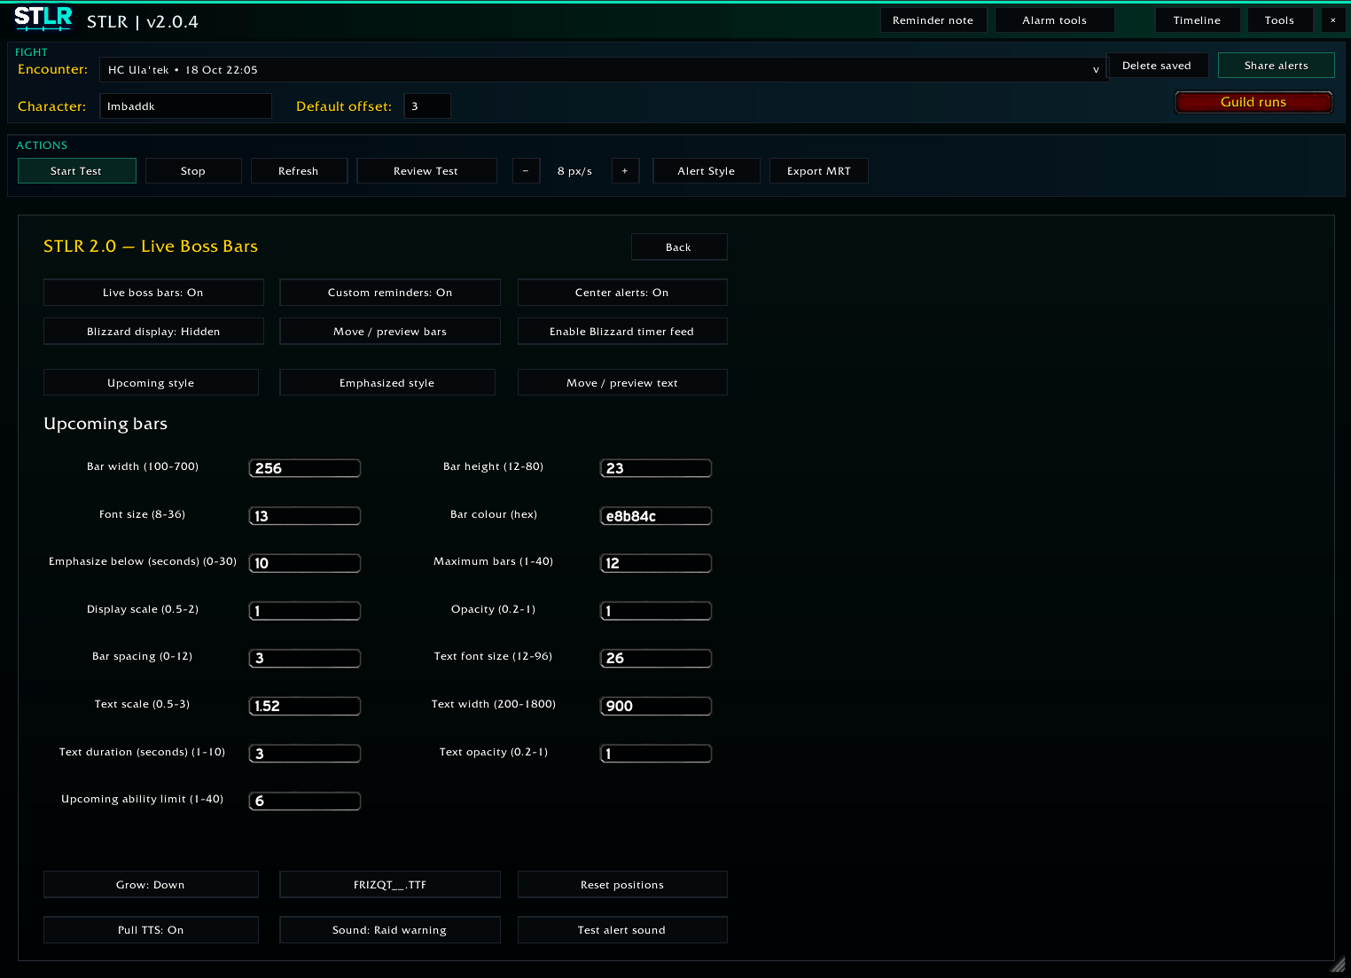
Task: Increase scroll speed with plus button
Action: pos(625,171)
